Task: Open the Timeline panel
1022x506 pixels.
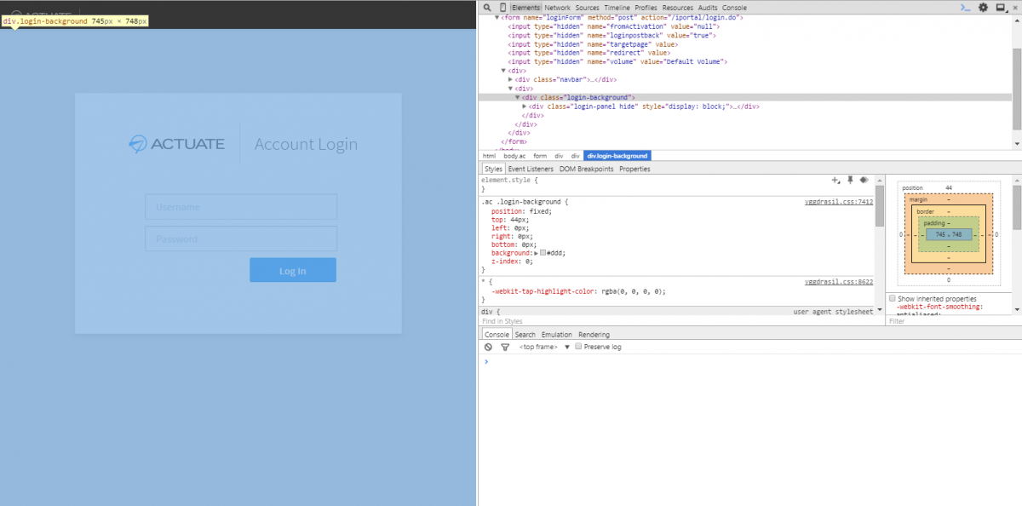Action: [617, 7]
